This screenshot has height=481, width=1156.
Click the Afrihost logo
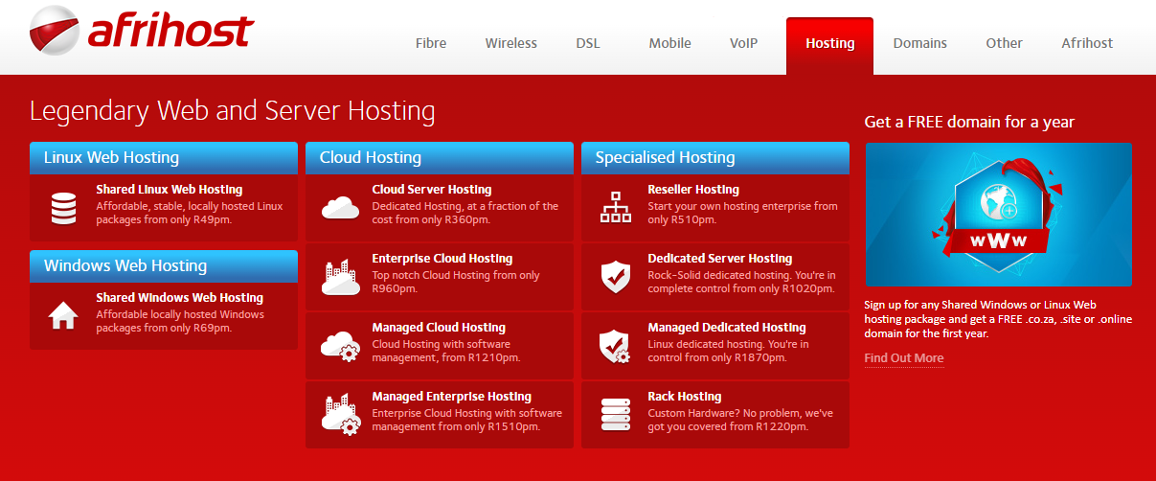tap(141, 32)
